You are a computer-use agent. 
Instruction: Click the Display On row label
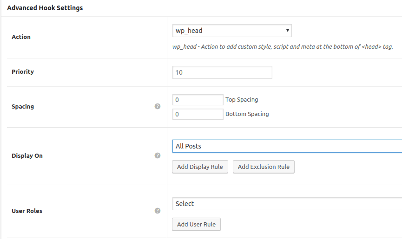(27, 155)
